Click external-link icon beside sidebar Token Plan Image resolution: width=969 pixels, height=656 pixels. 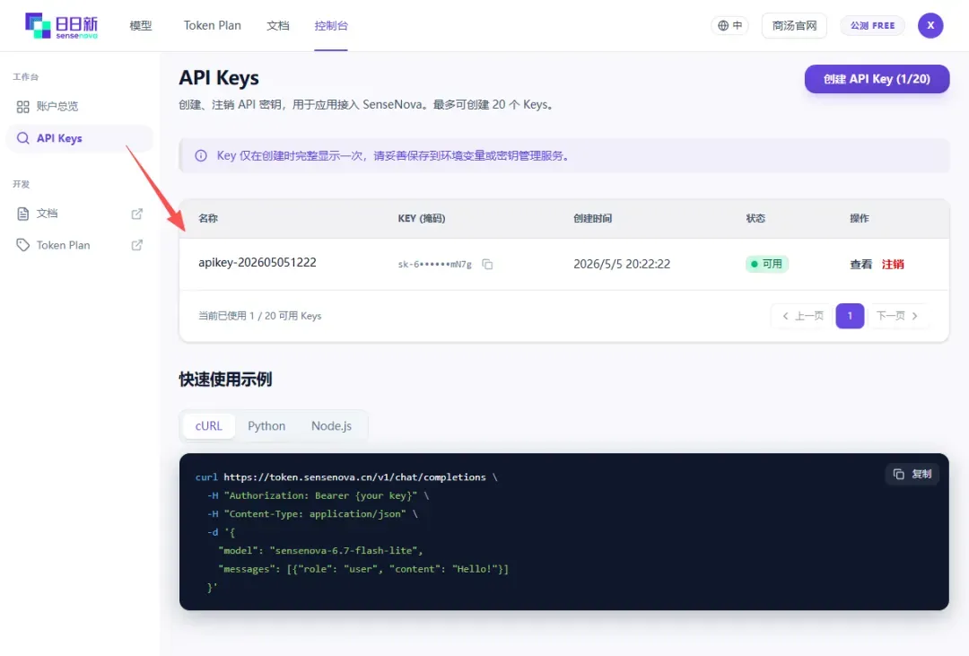(x=137, y=245)
